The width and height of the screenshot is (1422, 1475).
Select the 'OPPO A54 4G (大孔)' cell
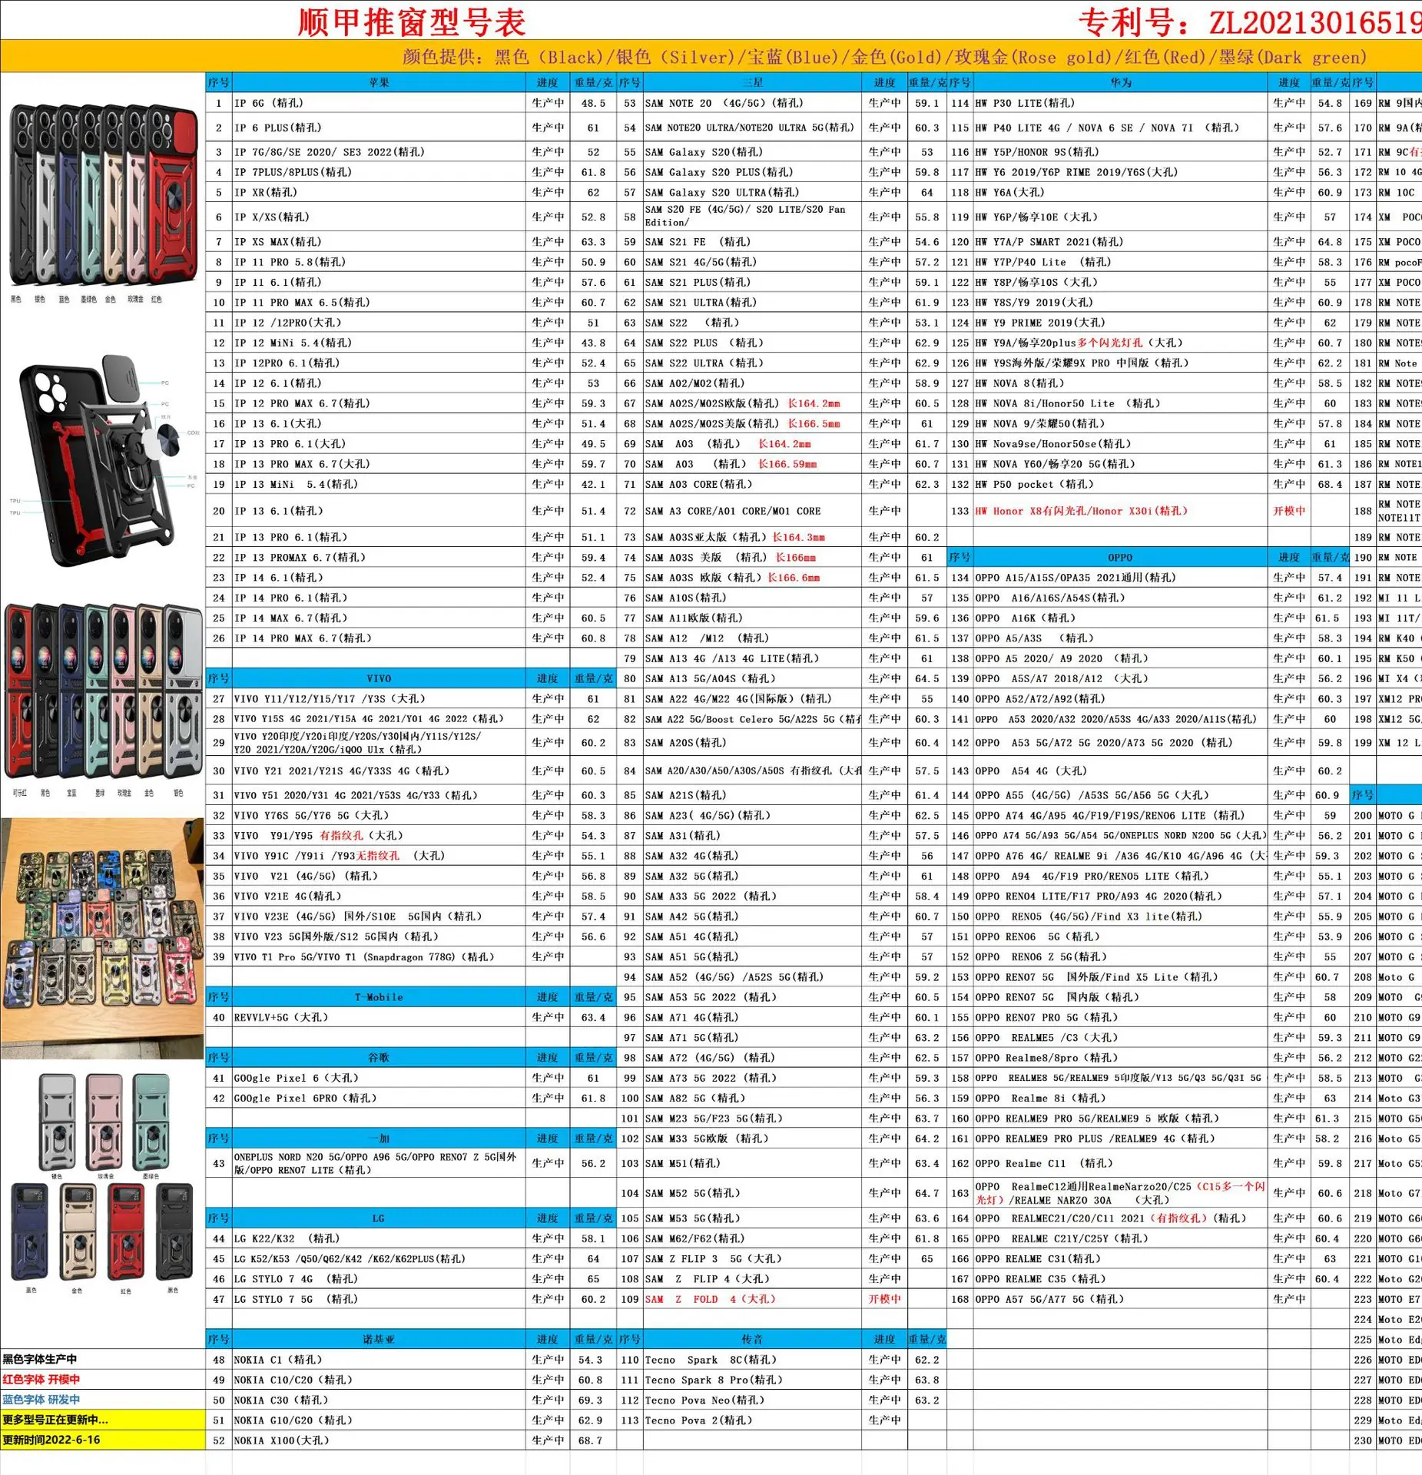pyautogui.click(x=1121, y=771)
